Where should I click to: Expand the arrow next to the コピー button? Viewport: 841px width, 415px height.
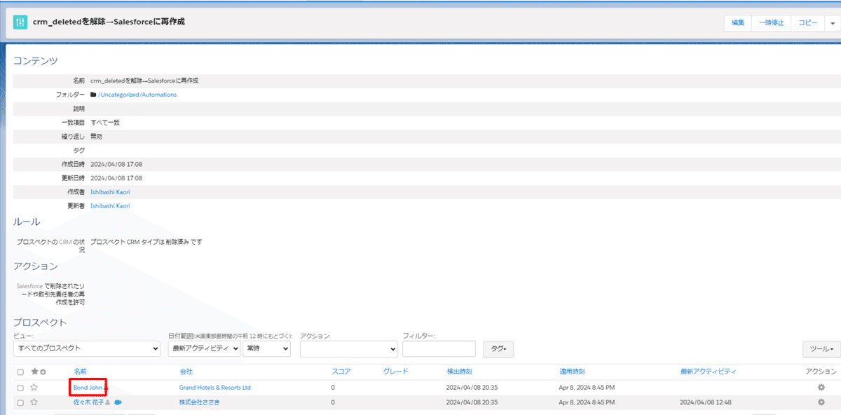(831, 23)
